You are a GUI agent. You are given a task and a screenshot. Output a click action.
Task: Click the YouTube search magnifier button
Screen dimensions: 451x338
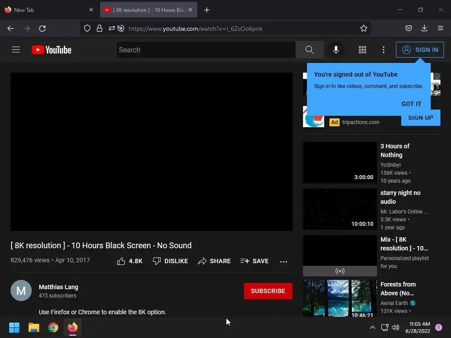(310, 50)
